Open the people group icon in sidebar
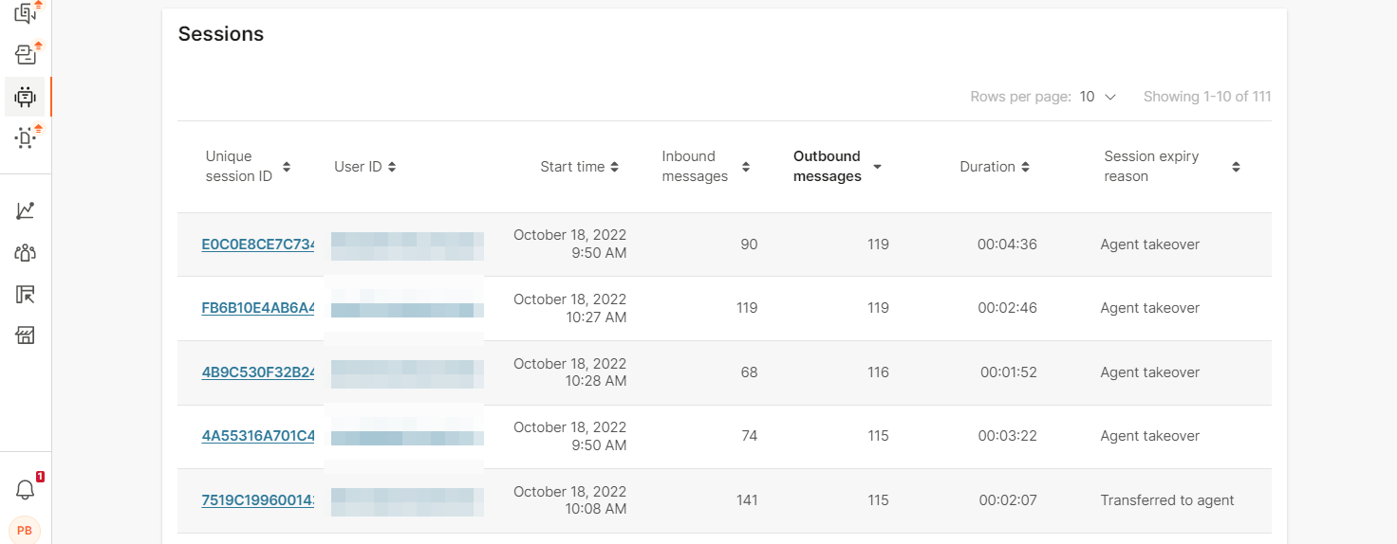 coord(26,253)
